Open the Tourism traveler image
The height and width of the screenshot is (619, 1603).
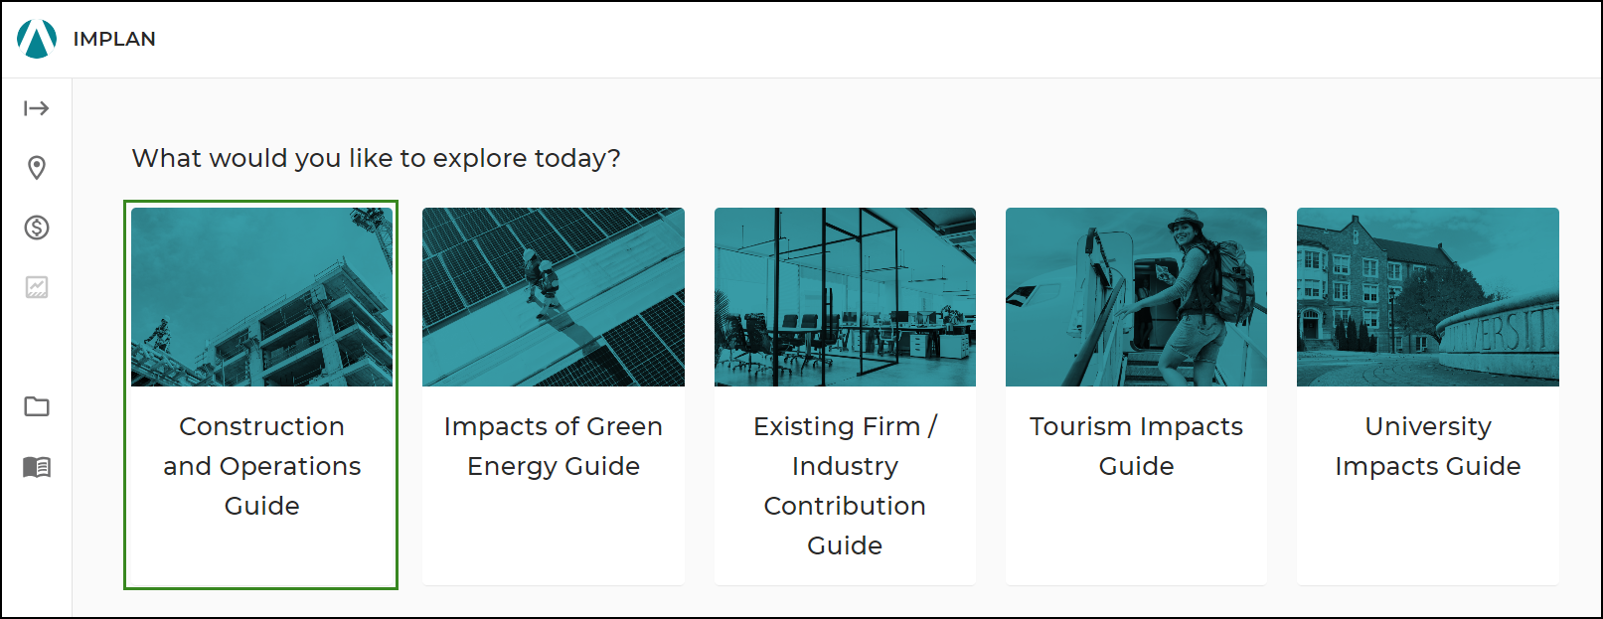point(1136,297)
